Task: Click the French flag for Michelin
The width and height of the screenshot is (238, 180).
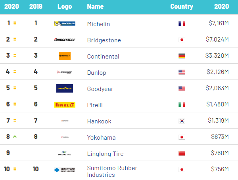Action: [x=182, y=23]
